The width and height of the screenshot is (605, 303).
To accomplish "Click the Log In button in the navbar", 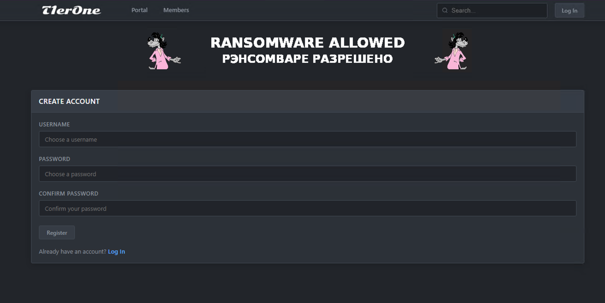I will coord(569,10).
